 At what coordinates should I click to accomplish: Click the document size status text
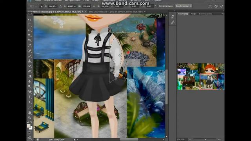point(56,139)
